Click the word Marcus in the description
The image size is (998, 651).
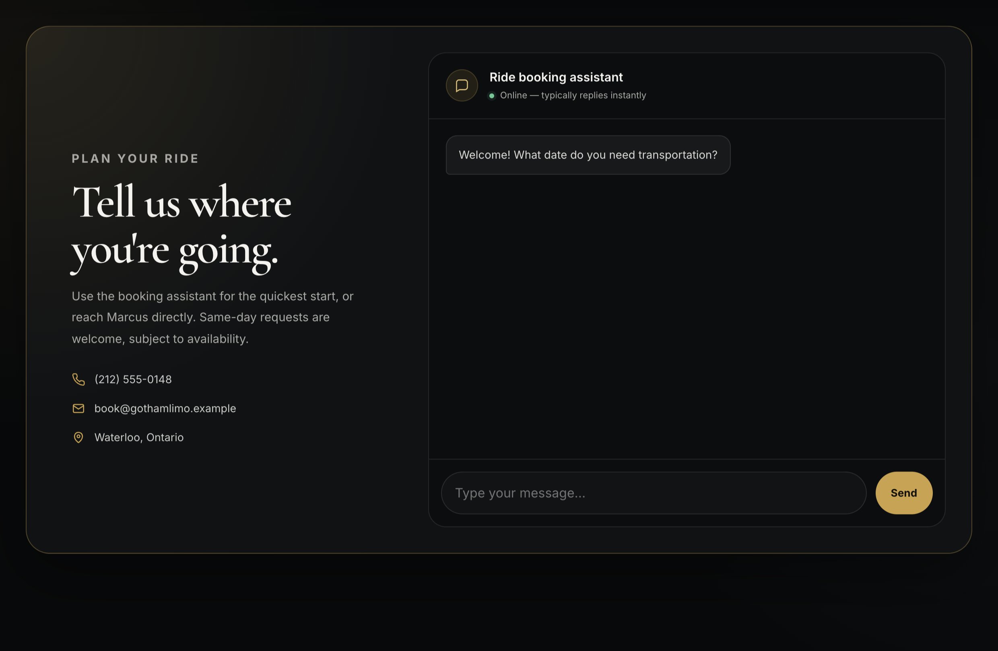click(127, 317)
